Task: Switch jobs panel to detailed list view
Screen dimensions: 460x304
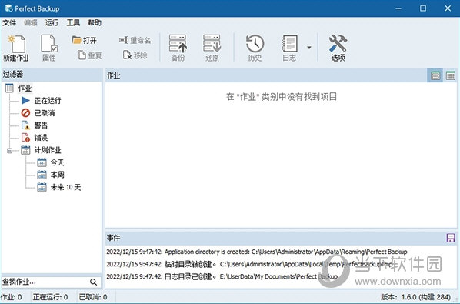Action: point(450,75)
